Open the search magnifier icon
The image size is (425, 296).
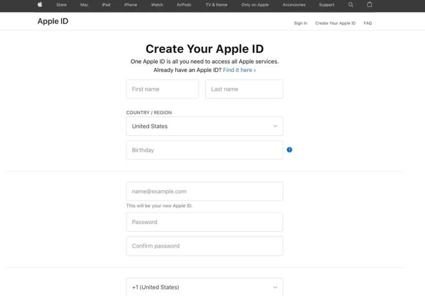pyautogui.click(x=350, y=5)
